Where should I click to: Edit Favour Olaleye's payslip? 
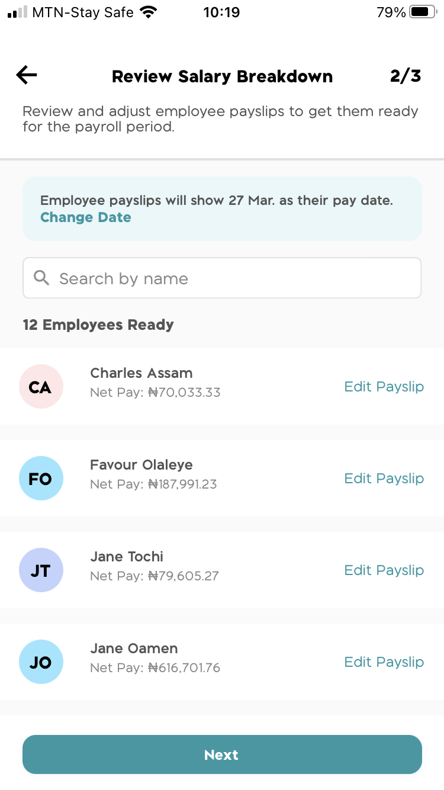[384, 478]
